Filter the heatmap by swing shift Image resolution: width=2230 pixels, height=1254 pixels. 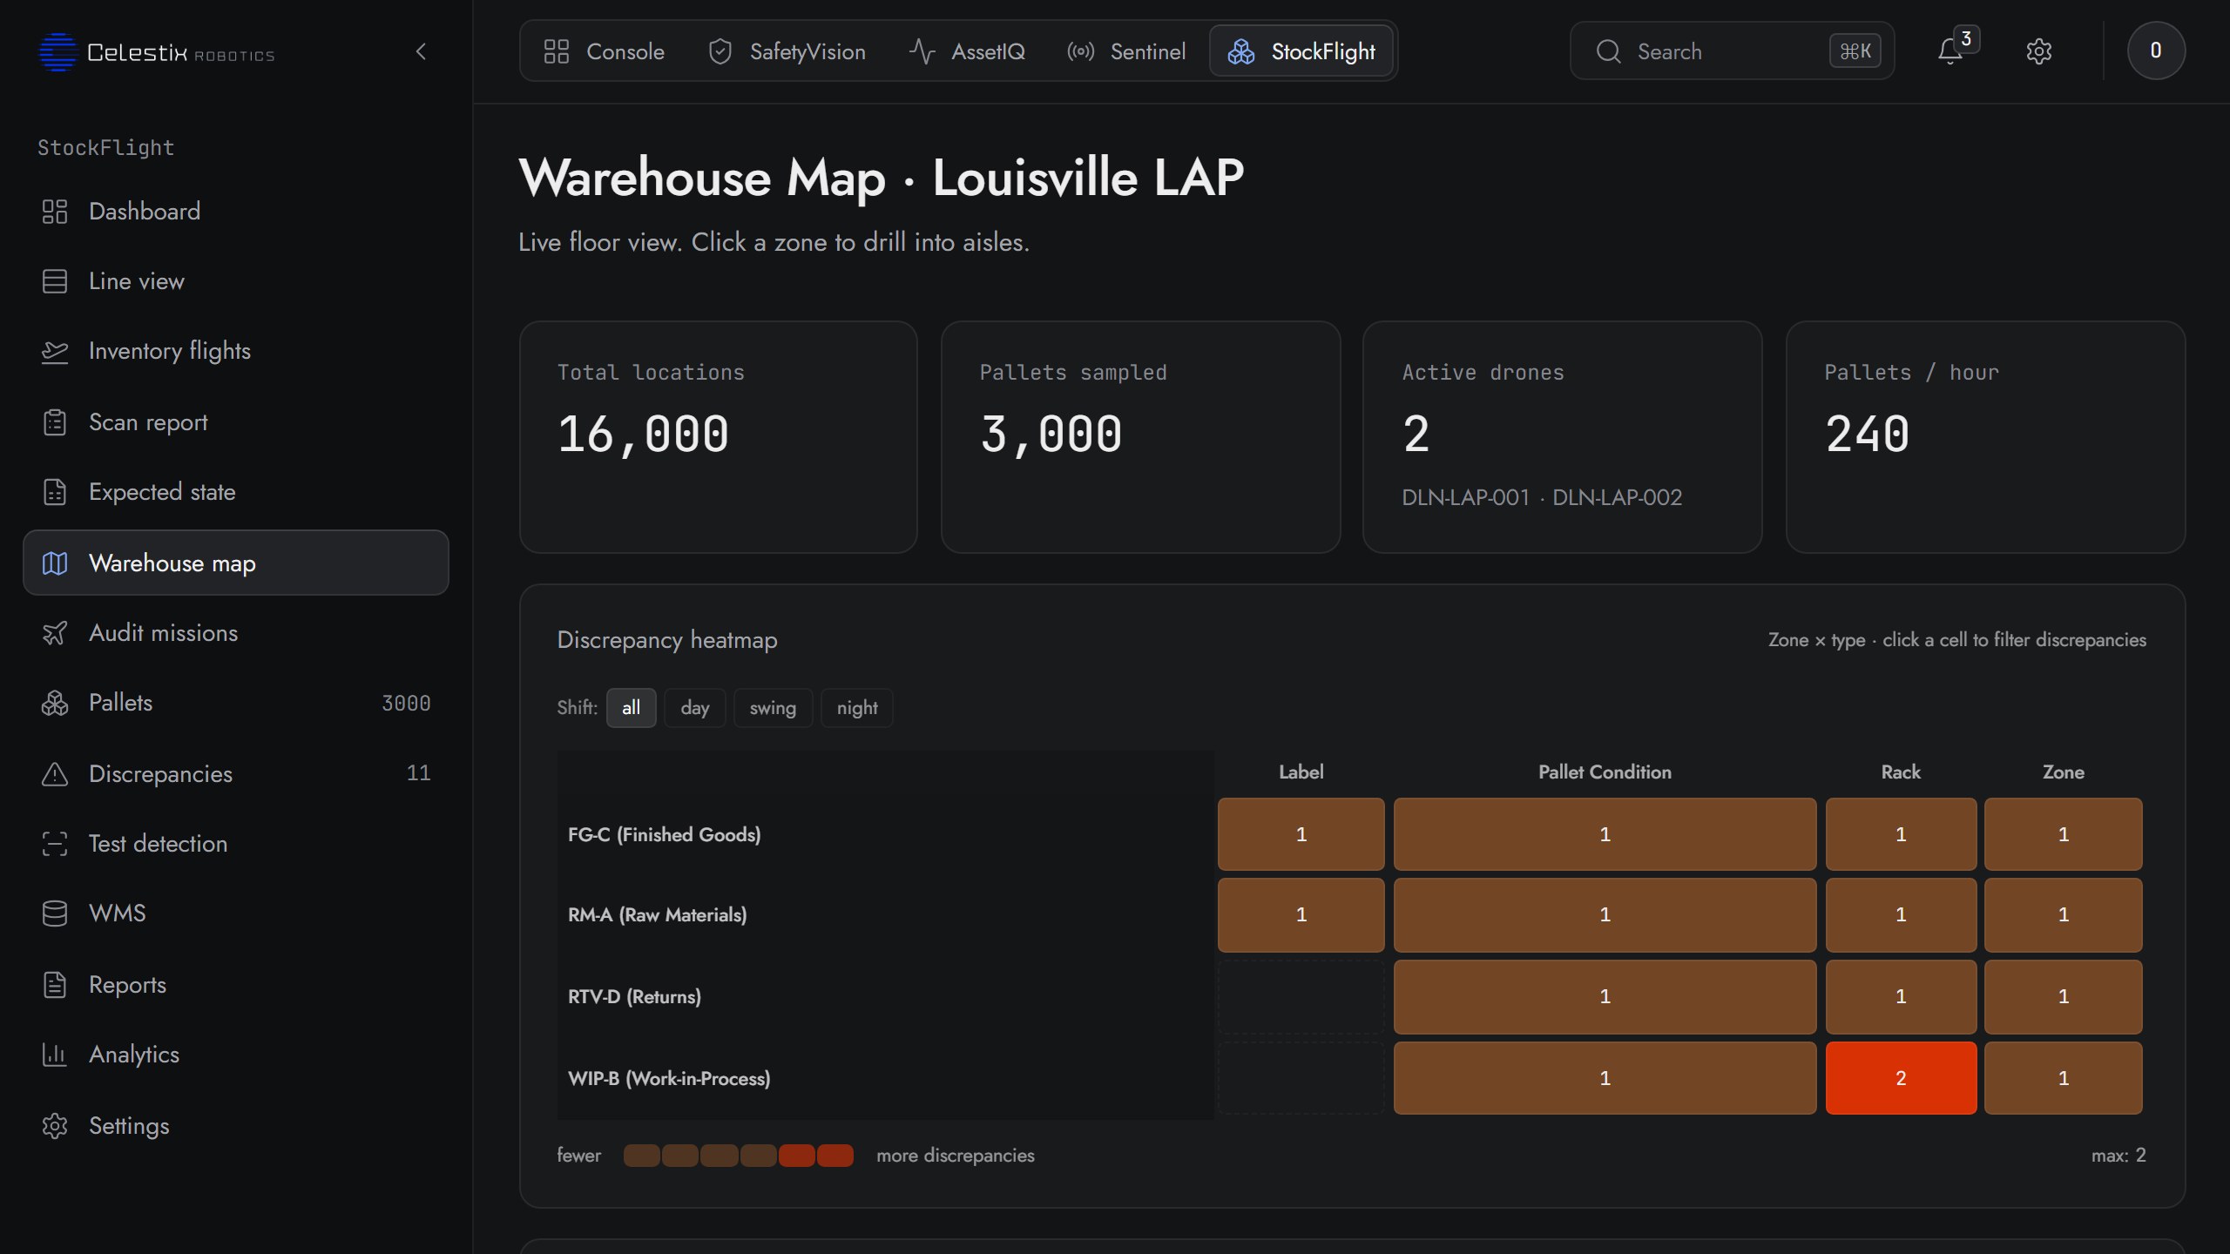tap(773, 708)
